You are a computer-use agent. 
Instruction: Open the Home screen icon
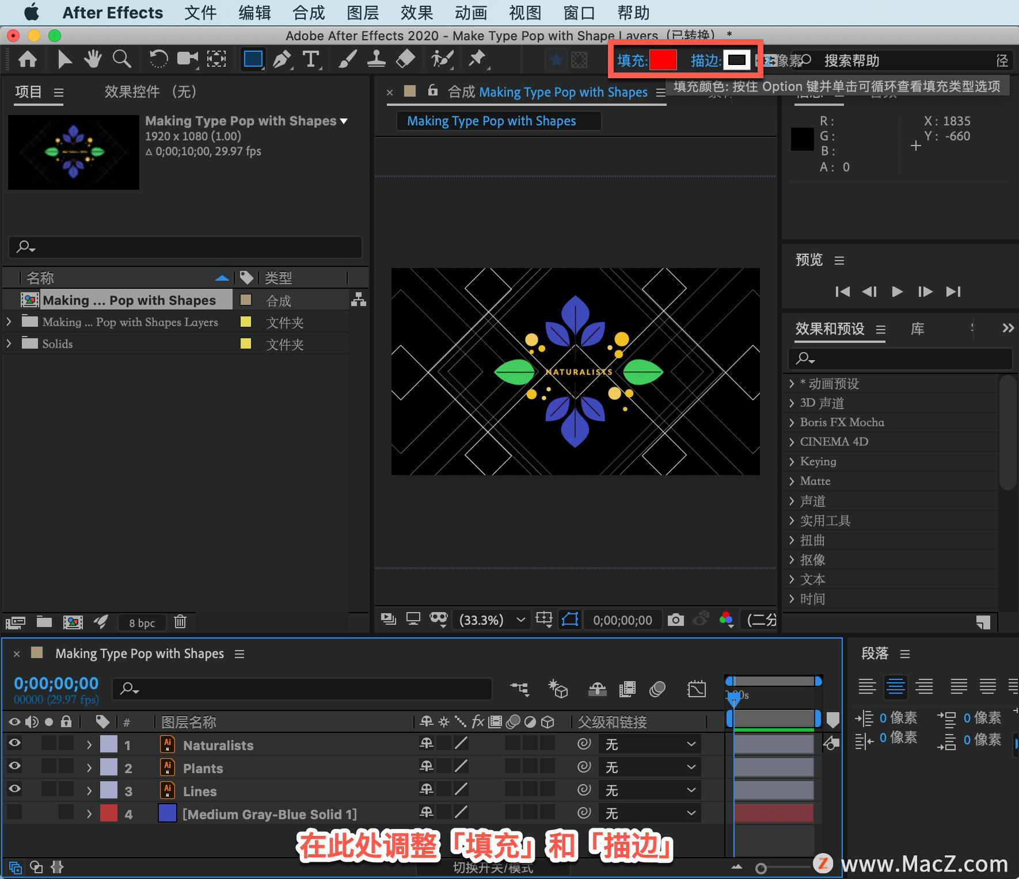point(28,59)
